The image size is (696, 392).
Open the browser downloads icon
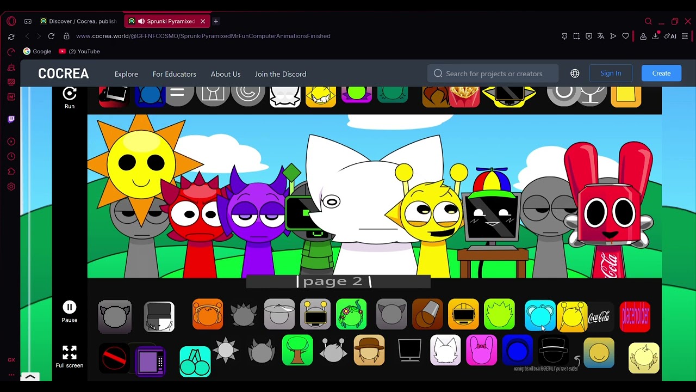pyautogui.click(x=655, y=36)
